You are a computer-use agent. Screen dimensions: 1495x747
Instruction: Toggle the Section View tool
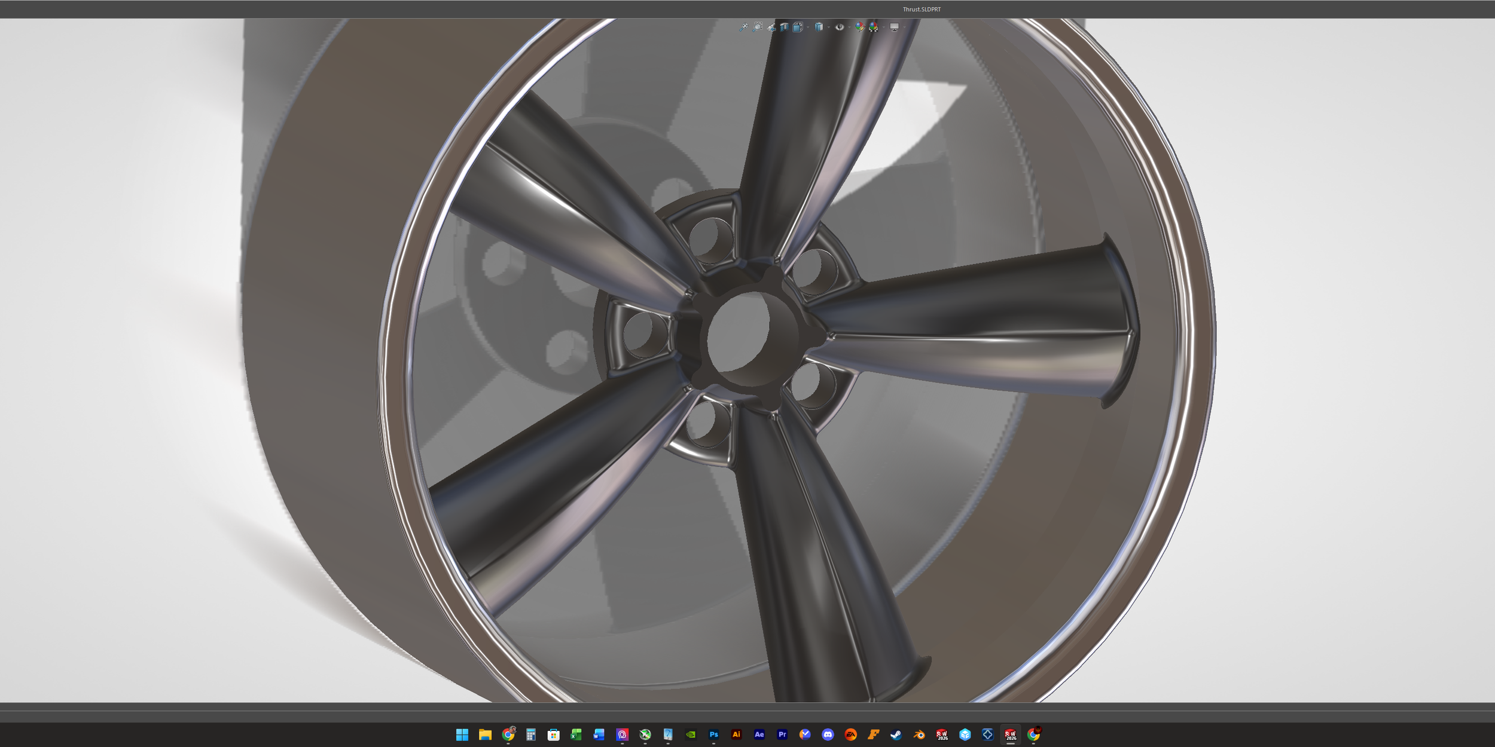point(785,27)
